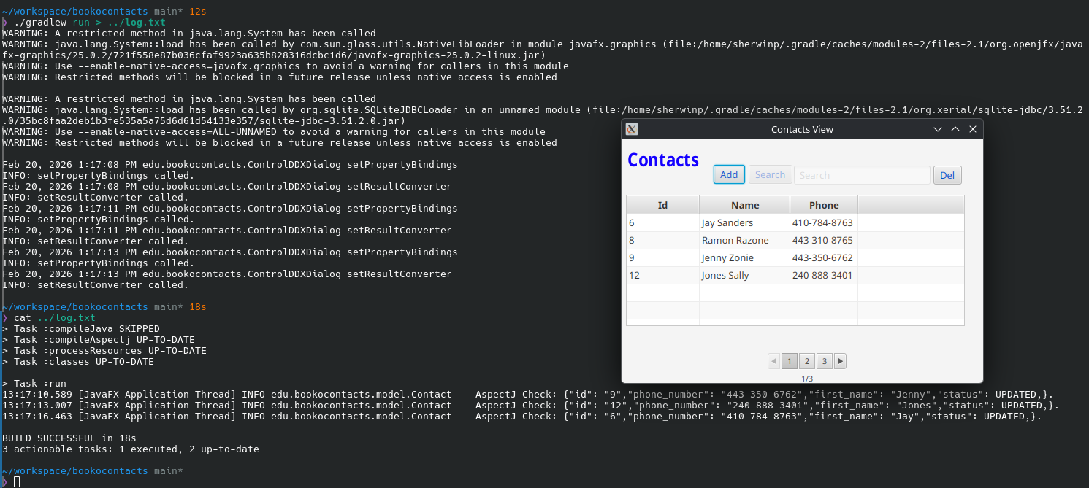The height and width of the screenshot is (488, 1089).
Task: Click the 13:17:13.007 AspectJ-Check log line
Action: (531, 405)
